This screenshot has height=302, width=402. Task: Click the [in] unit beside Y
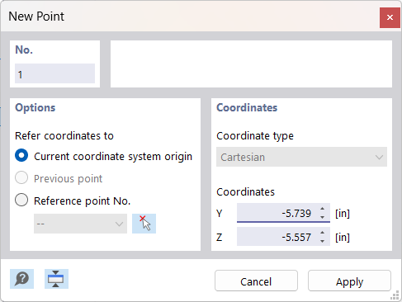point(343,213)
